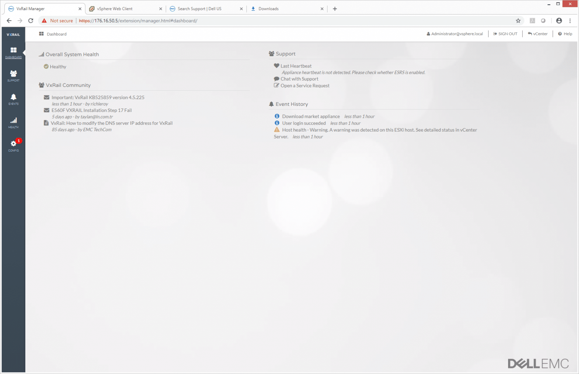Close the Search Support Dell US tab

coord(241,9)
